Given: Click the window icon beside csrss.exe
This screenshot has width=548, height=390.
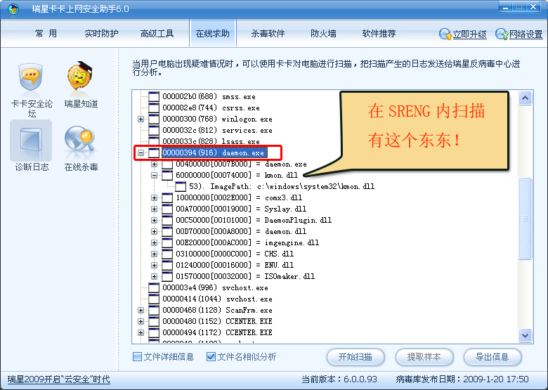Looking at the screenshot, I should coord(154,108).
